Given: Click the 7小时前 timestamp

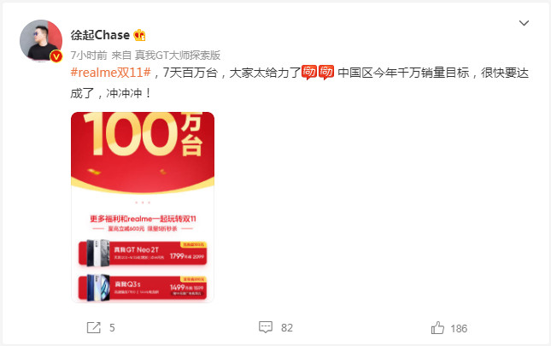Looking at the screenshot, I should click(x=89, y=56).
